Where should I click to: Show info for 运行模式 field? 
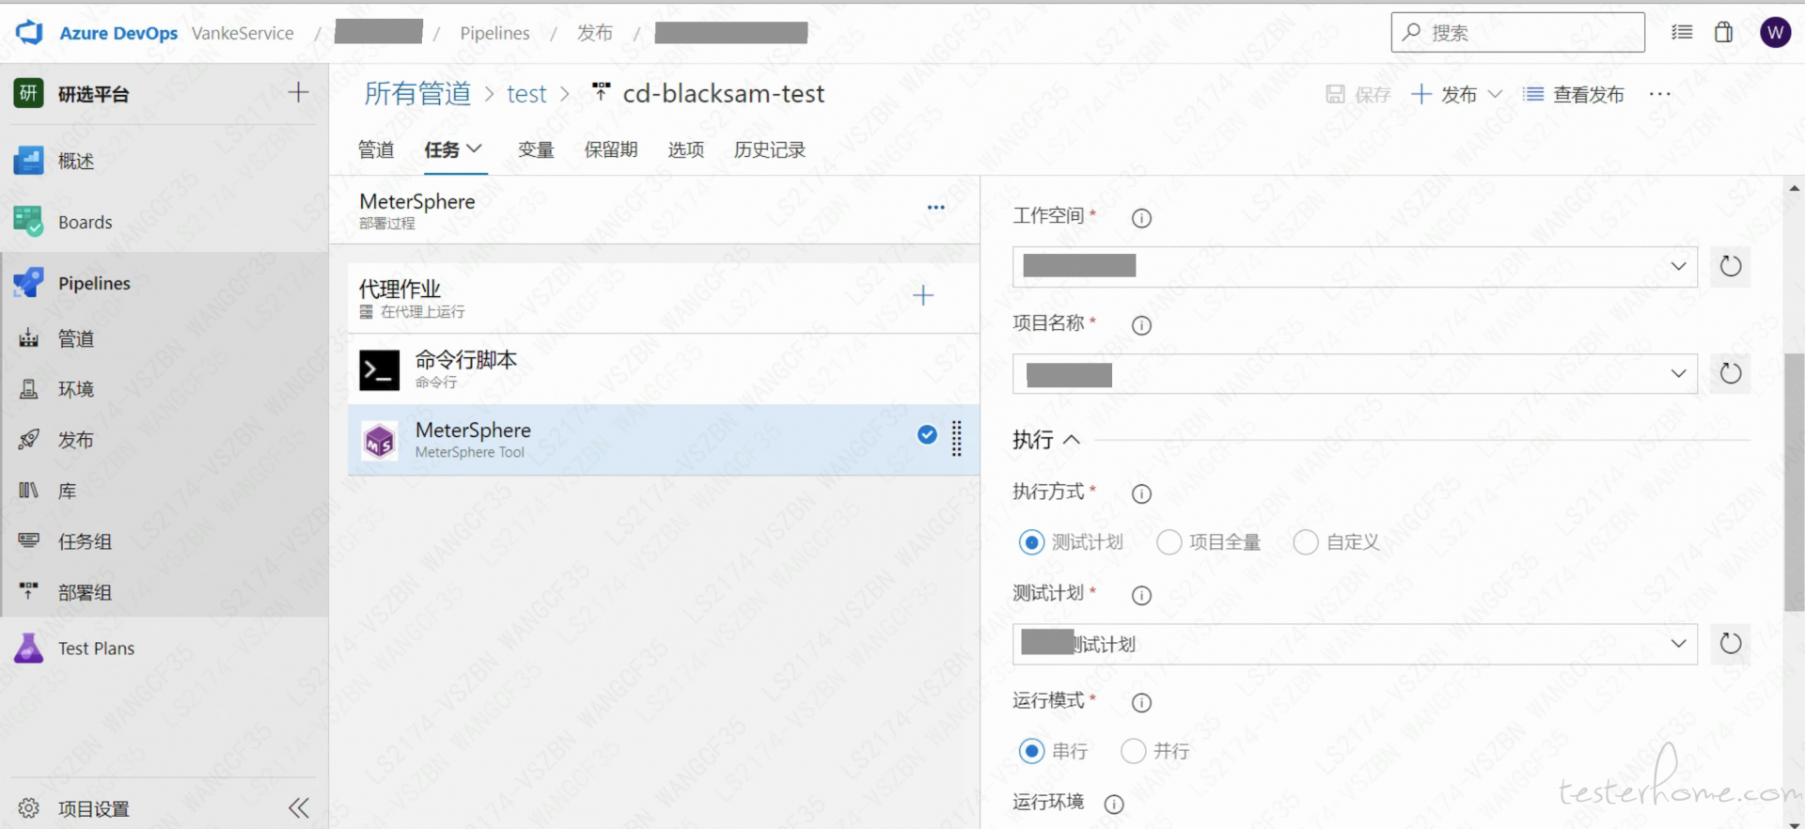[x=1141, y=702]
